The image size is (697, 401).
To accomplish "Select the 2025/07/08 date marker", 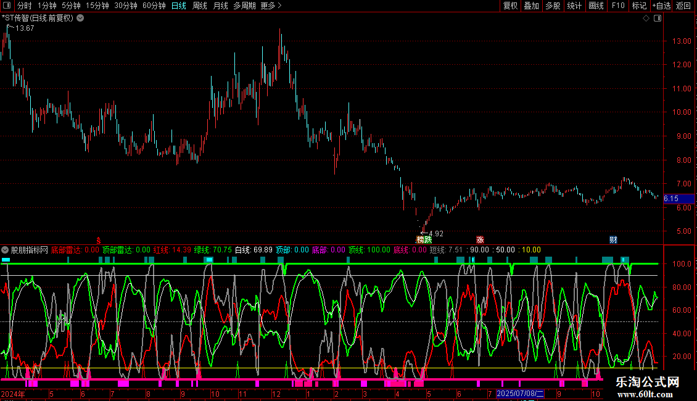I will pos(520,394).
